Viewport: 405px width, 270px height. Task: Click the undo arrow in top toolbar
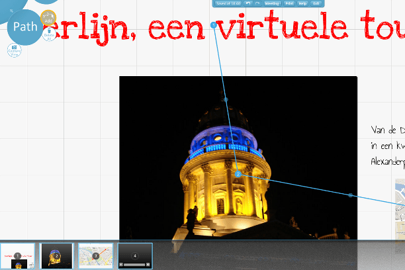pos(248,3)
